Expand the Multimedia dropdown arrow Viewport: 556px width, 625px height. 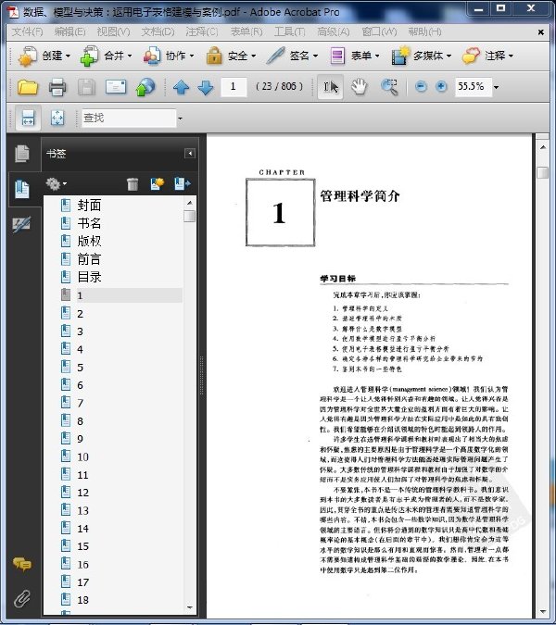[449, 56]
